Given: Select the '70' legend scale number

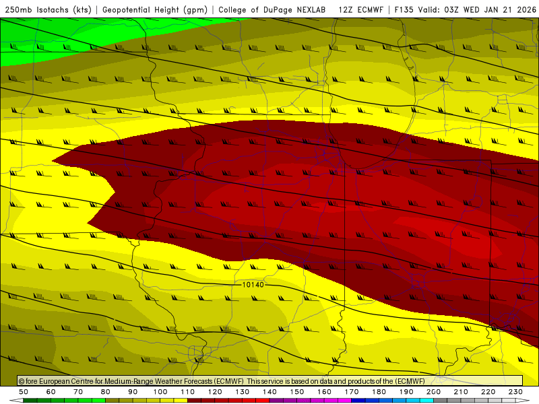Looking at the screenshot, I should click(78, 392).
